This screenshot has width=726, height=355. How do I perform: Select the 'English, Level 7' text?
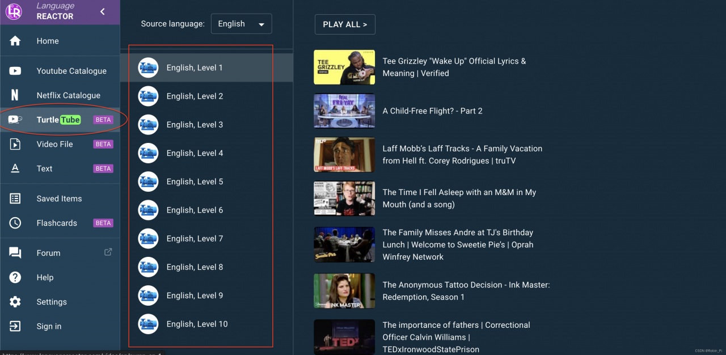click(195, 238)
